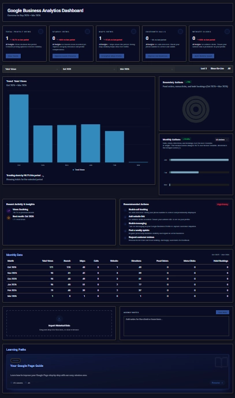Click the Oct 2025 row in Monthly Data

[x=118, y=267]
